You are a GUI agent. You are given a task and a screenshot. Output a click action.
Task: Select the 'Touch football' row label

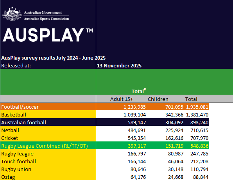point(48,161)
